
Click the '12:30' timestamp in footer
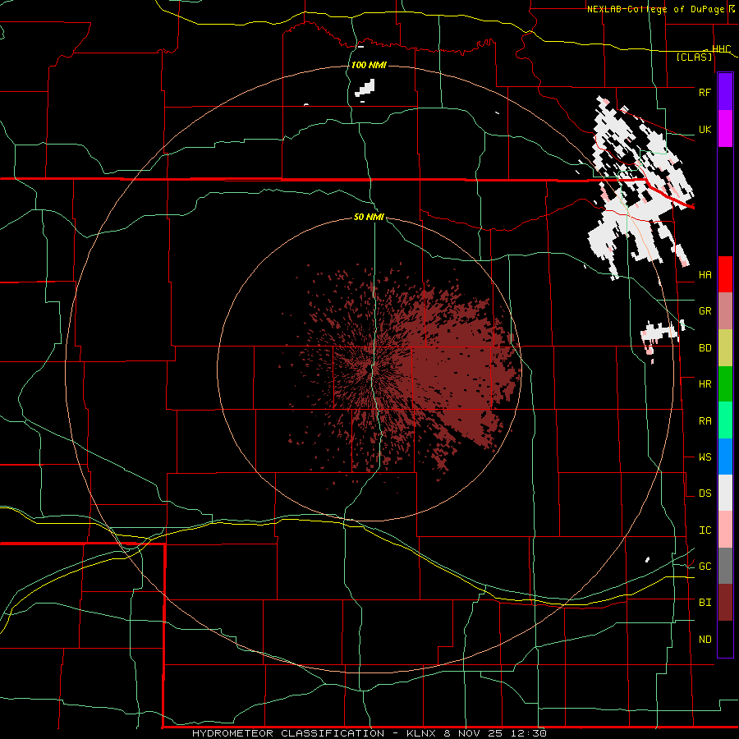pyautogui.click(x=530, y=733)
